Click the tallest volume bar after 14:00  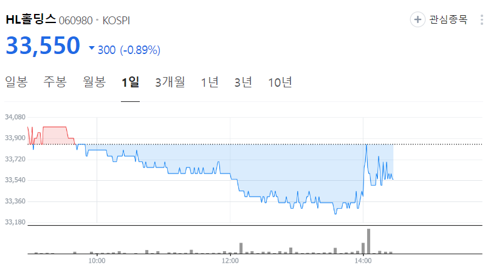[368, 241]
